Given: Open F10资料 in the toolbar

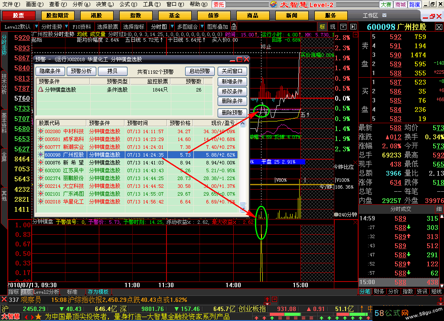Looking at the screenshot, I should coord(82,26).
